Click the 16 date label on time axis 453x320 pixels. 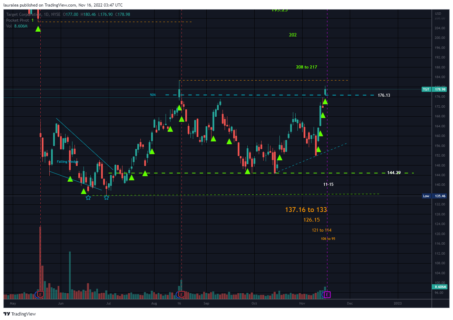(x=179, y=303)
